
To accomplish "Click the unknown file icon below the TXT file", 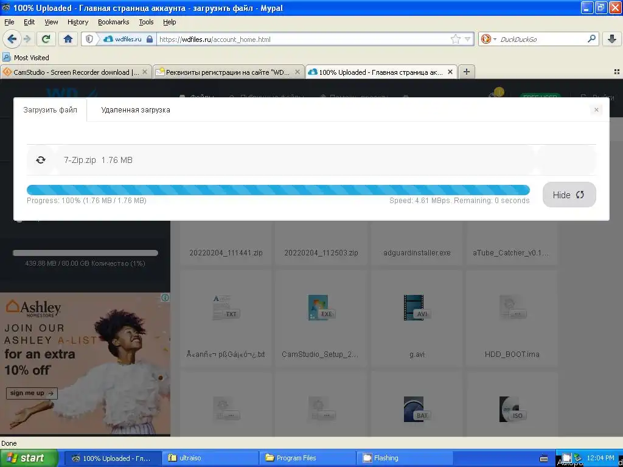I will (226, 409).
